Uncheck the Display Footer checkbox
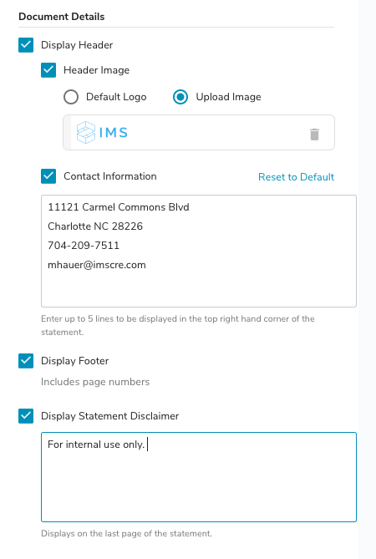This screenshot has height=559, width=376. [x=26, y=361]
